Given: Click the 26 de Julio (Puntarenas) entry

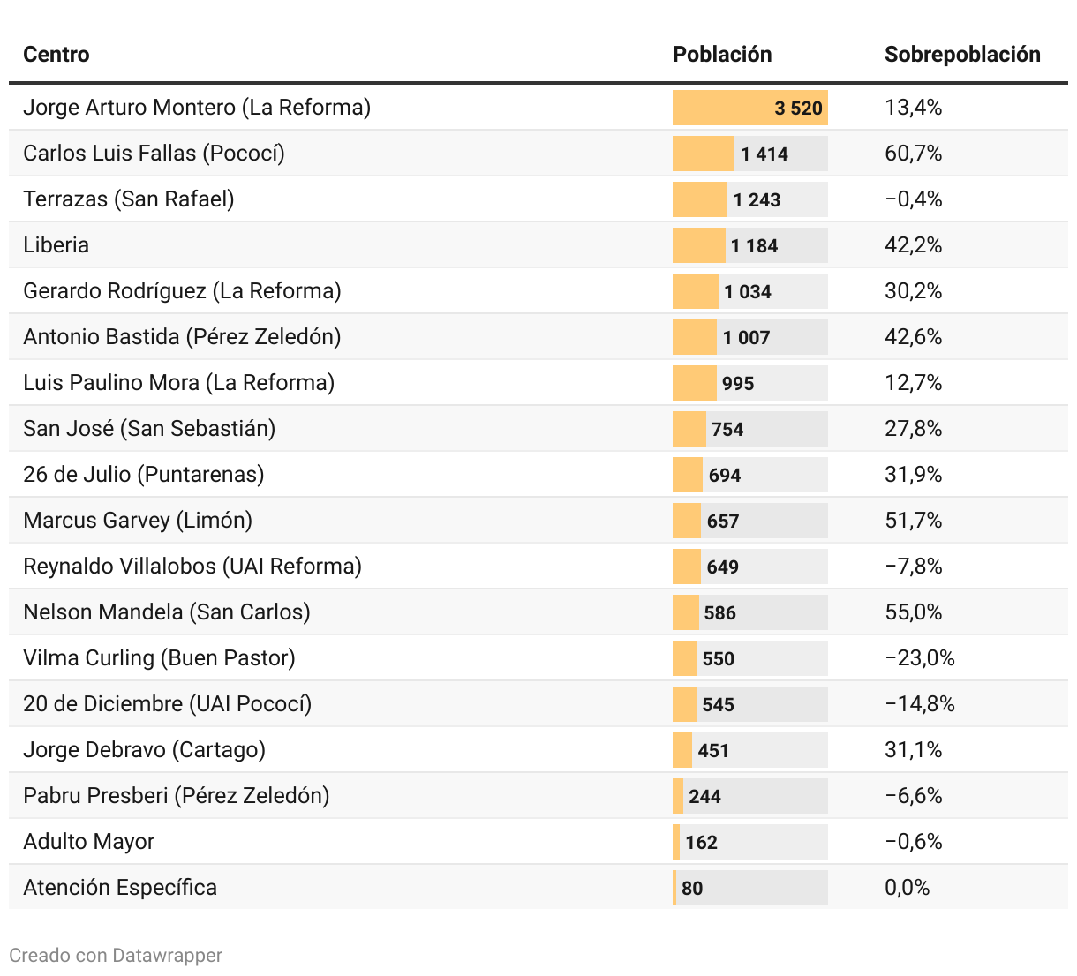Looking at the screenshot, I should click(x=144, y=475).
